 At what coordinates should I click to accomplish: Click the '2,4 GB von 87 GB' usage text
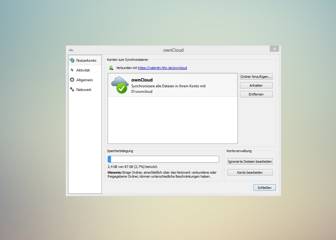click(133, 167)
